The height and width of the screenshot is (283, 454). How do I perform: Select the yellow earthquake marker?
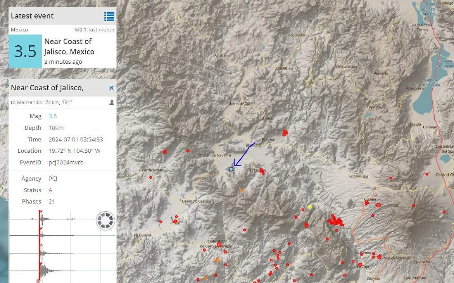(310, 207)
